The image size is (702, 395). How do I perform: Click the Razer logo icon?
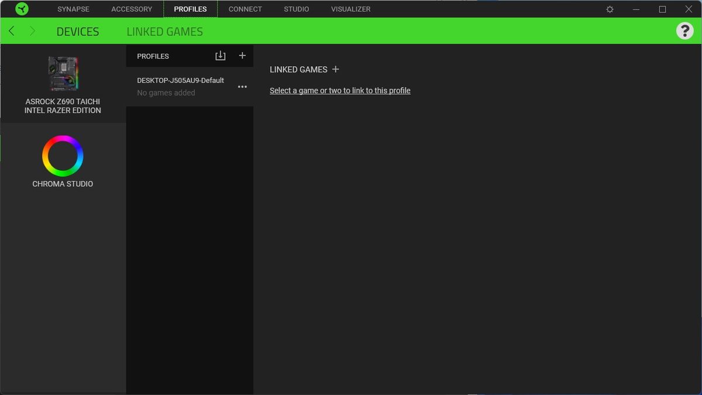point(22,9)
